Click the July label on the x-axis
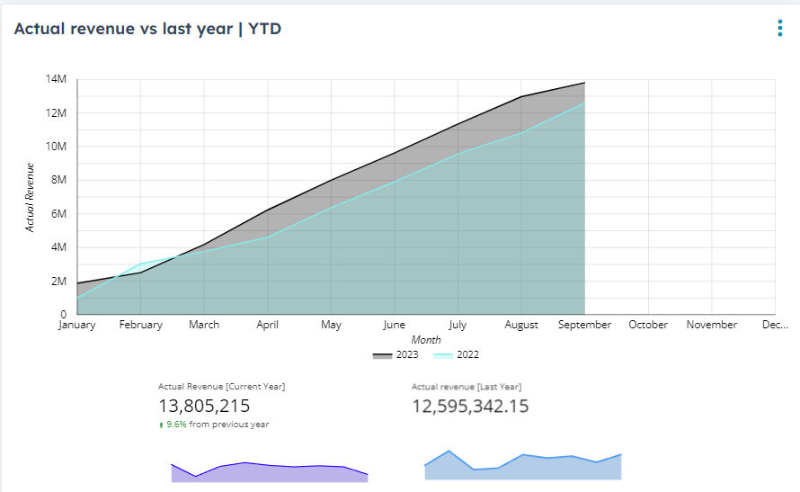The height and width of the screenshot is (492, 800). point(458,325)
